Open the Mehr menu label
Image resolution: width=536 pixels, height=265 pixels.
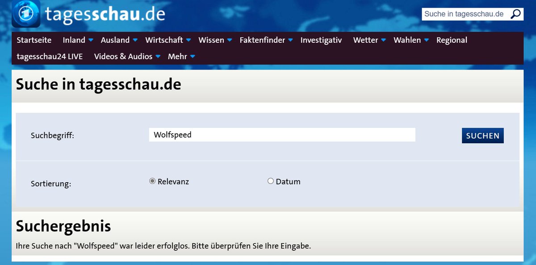(177, 57)
